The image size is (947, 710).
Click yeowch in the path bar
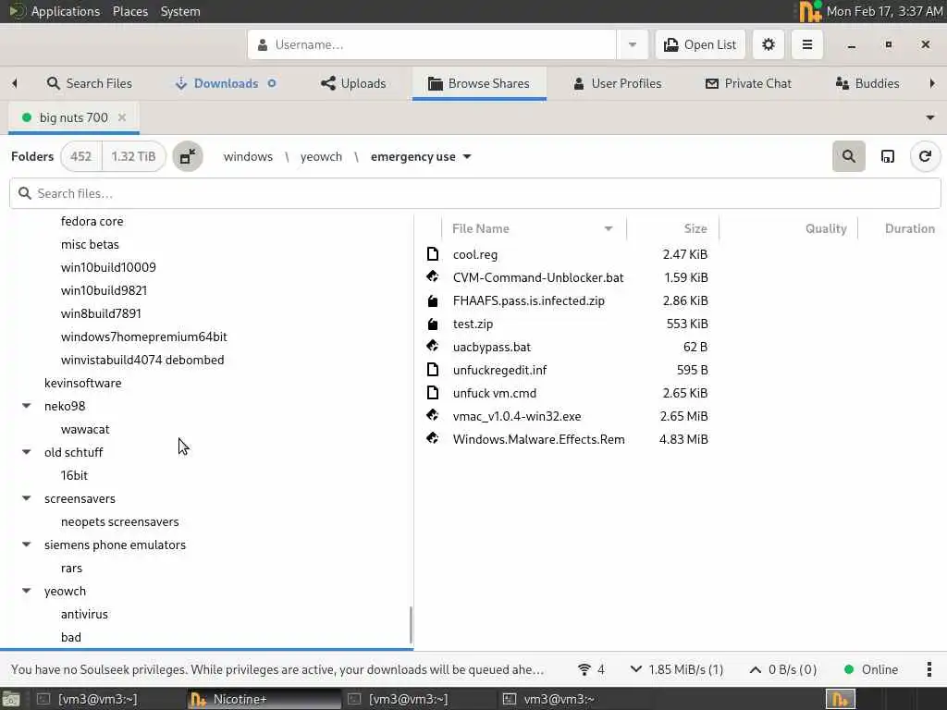321,157
